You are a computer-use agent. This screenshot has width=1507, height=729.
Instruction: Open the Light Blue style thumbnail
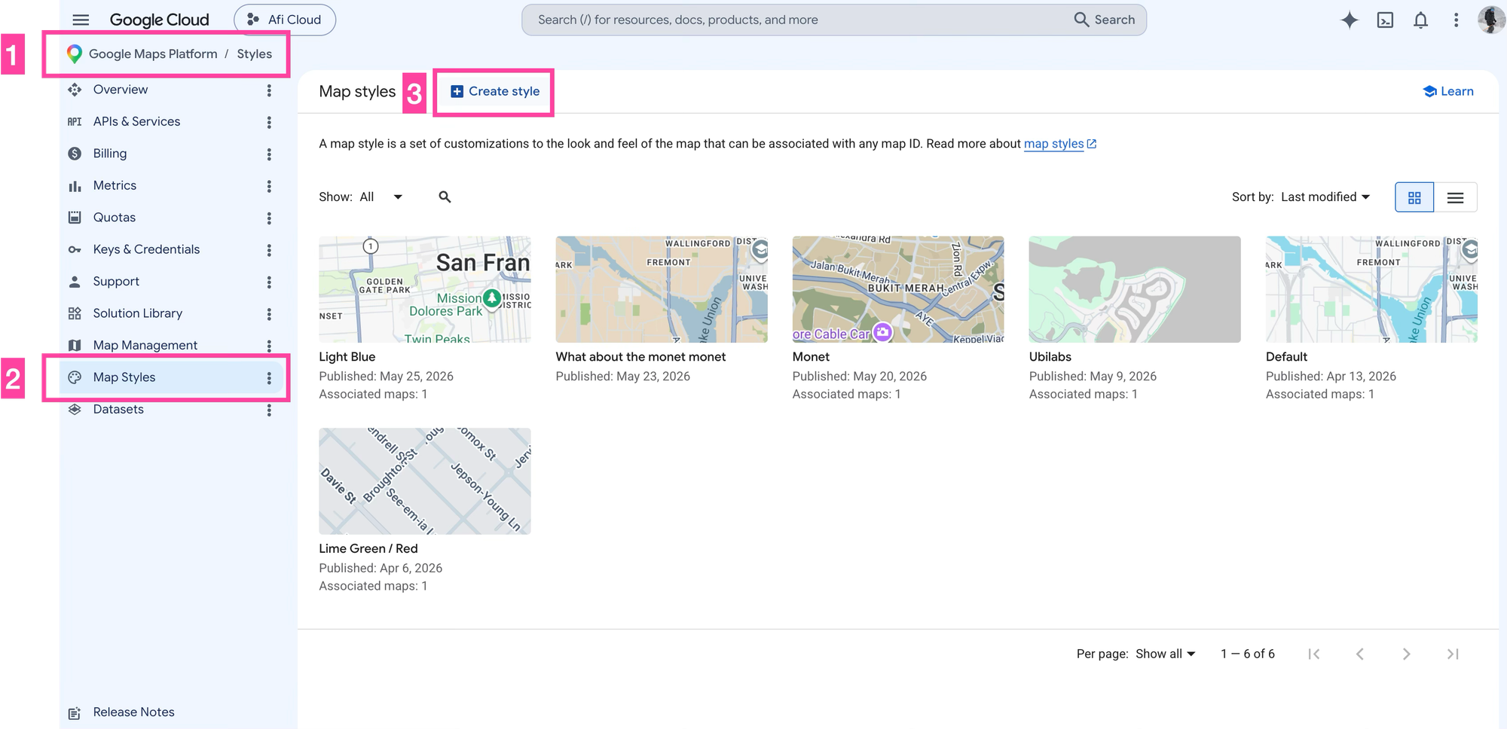(x=424, y=289)
